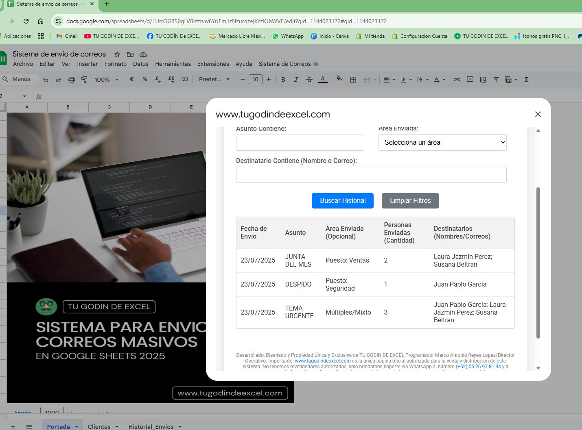Undo the last action in Sheets toolbar
This screenshot has height=430, width=582.
(46, 80)
